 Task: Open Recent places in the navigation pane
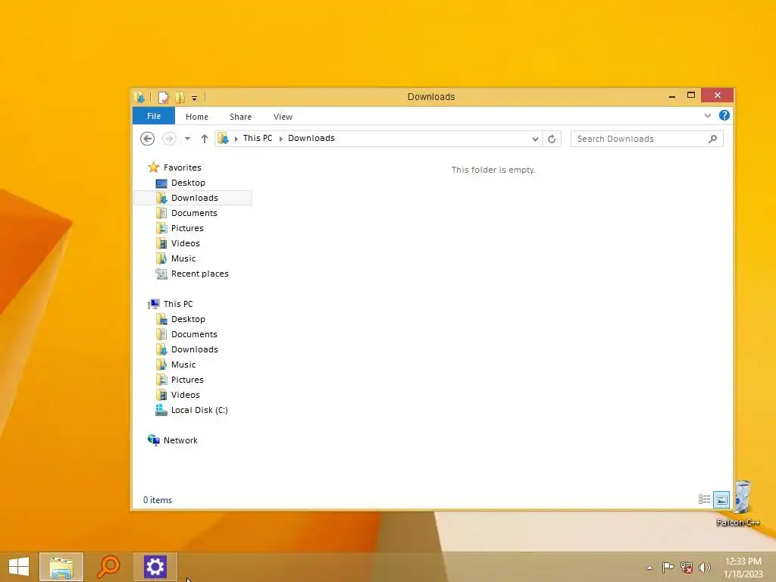coord(199,274)
